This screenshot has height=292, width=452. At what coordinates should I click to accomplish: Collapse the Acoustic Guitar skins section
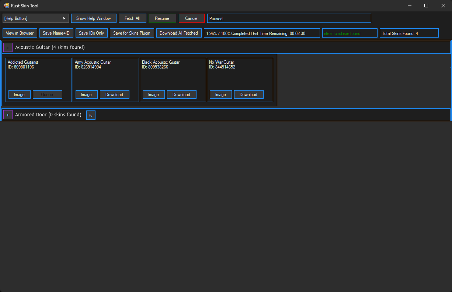coord(8,47)
